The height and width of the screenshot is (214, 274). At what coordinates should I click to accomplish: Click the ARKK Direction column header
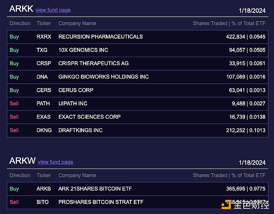pyautogui.click(x=20, y=23)
